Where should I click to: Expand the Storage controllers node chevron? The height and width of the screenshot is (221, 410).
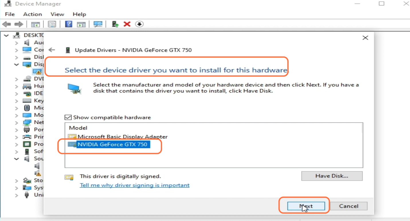pos(17,181)
